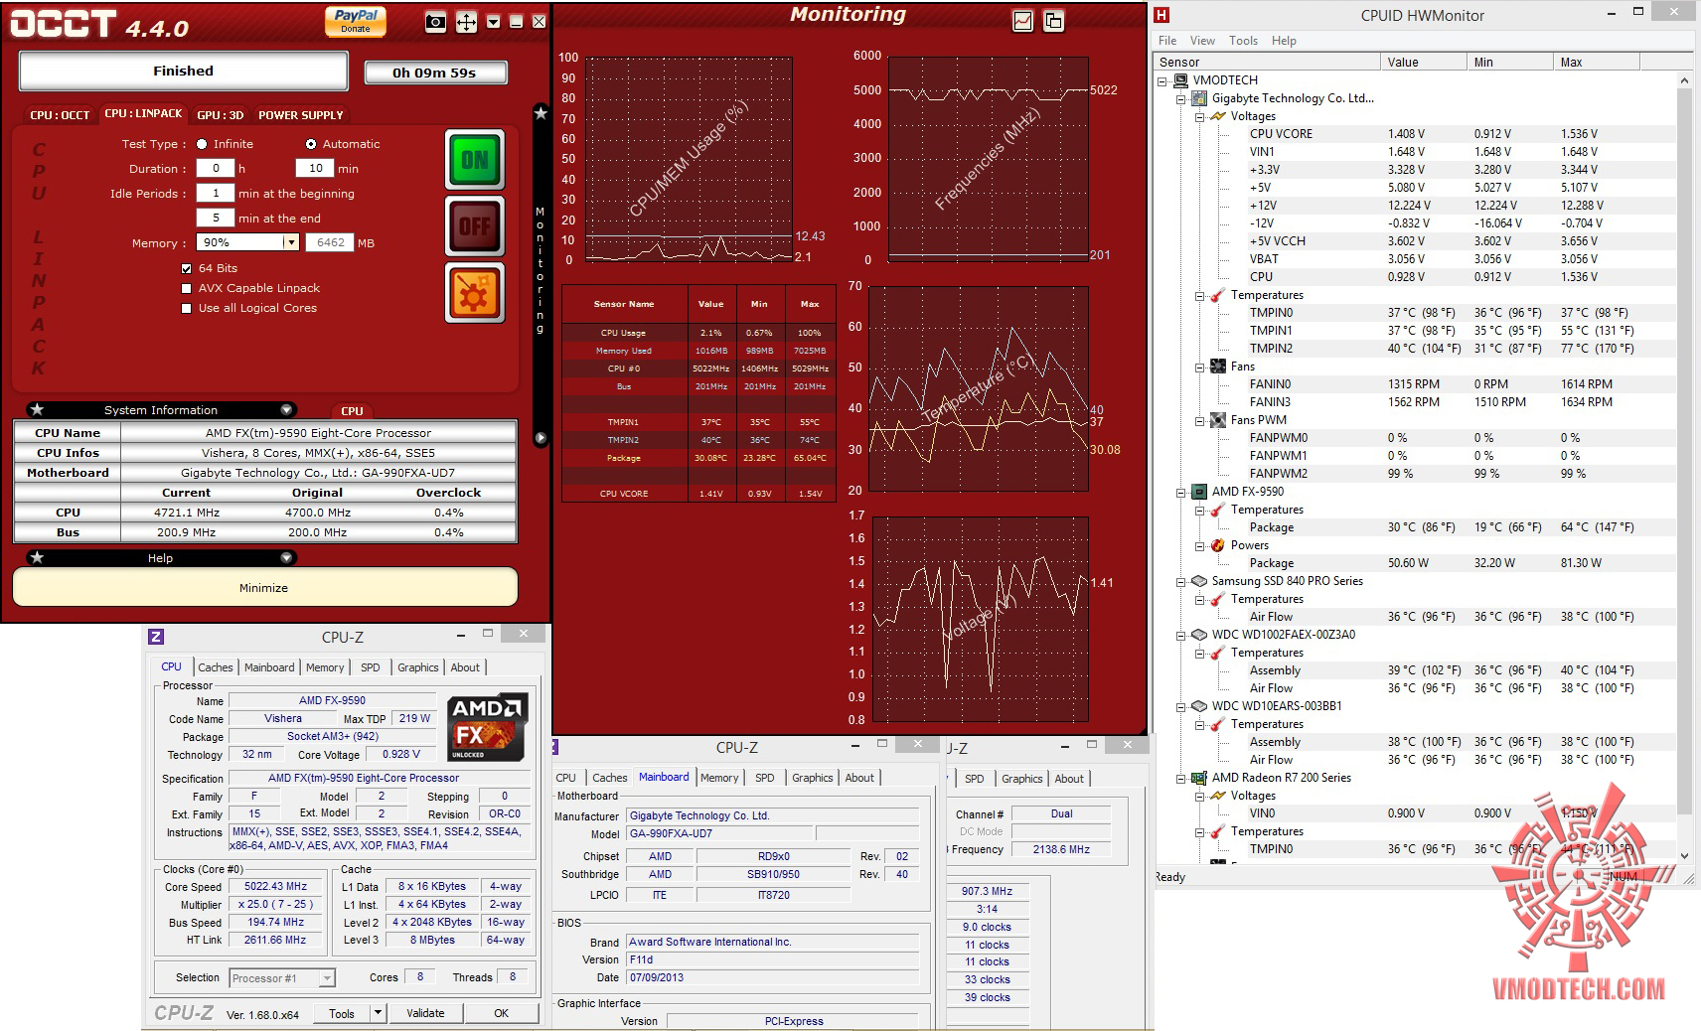Click the Powers flame icon in HWMonitor
The image size is (1701, 1031).
pos(1218,545)
